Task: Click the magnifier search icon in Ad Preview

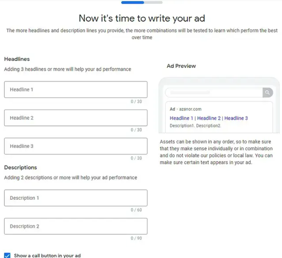Action: [267, 93]
